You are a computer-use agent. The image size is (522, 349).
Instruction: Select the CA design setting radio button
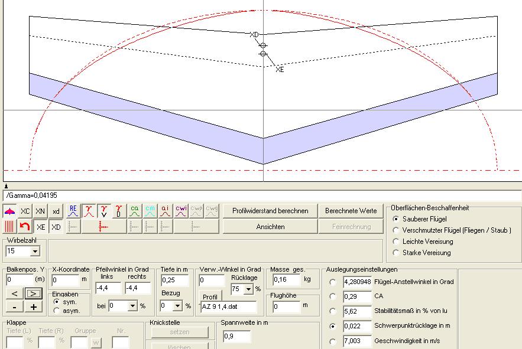coord(333,297)
